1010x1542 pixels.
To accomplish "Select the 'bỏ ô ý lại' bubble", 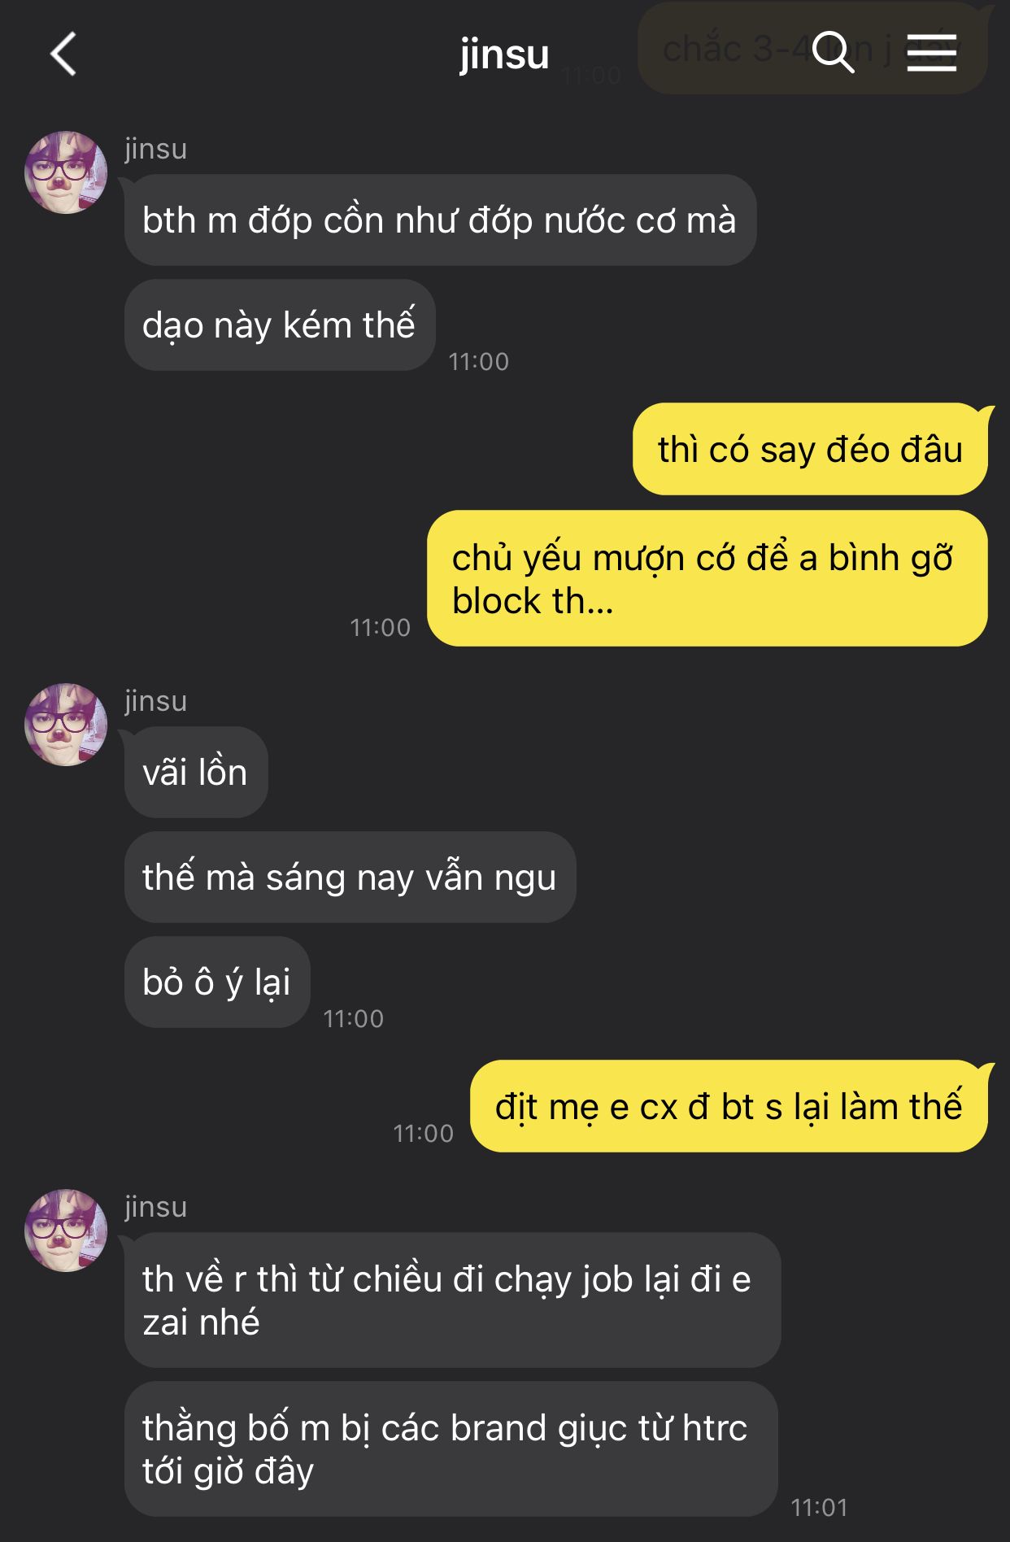I will 217,982.
